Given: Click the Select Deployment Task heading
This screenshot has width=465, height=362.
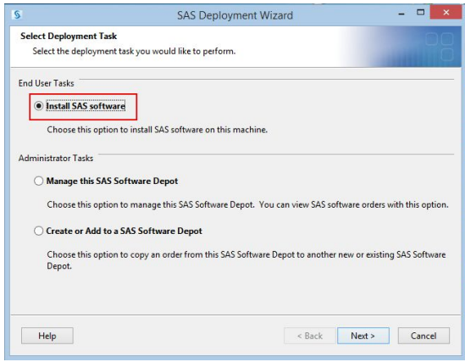Looking at the screenshot, I should pyautogui.click(x=69, y=36).
